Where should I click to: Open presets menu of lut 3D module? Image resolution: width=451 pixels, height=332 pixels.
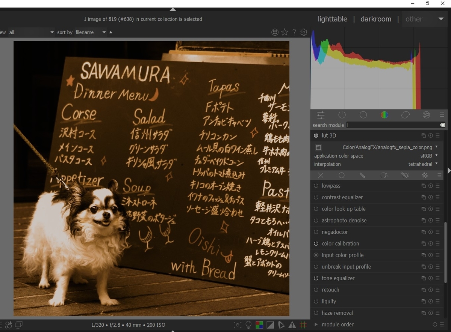click(437, 135)
